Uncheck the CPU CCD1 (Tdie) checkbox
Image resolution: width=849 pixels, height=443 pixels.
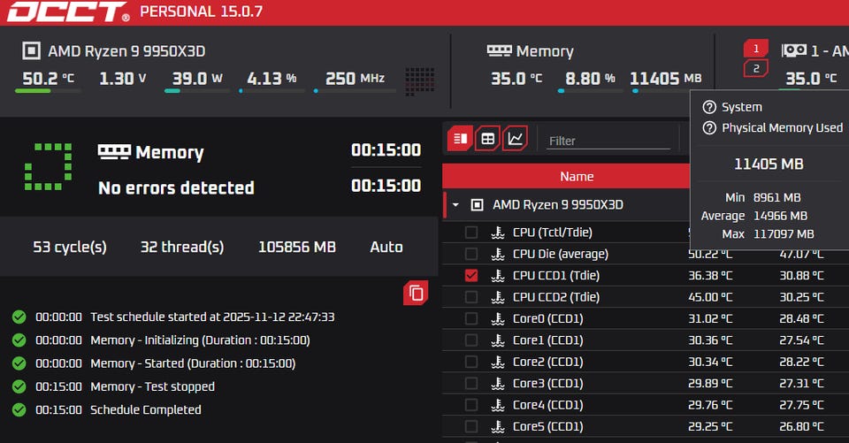[471, 276]
